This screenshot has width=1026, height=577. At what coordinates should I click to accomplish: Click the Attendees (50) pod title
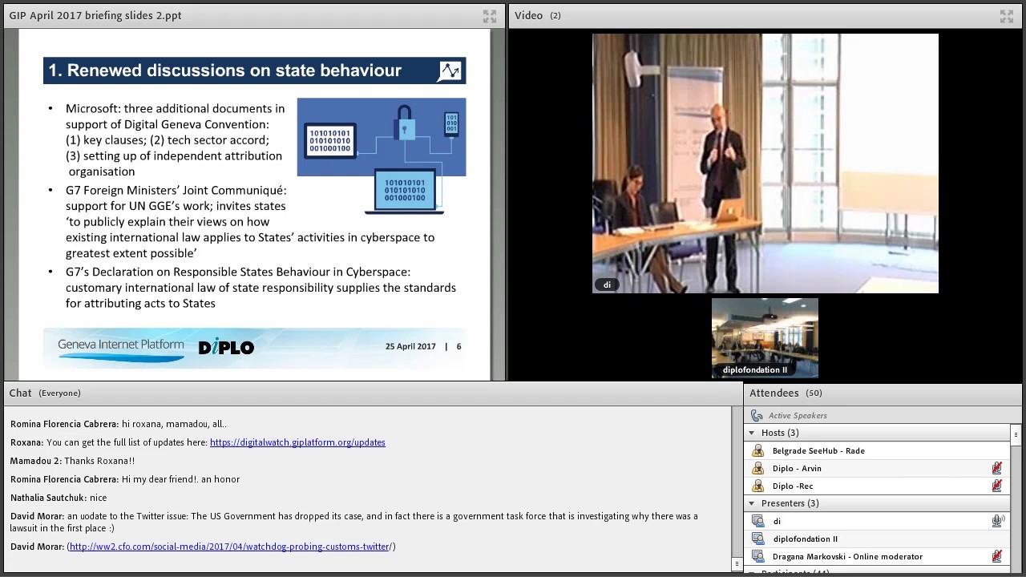pos(786,393)
